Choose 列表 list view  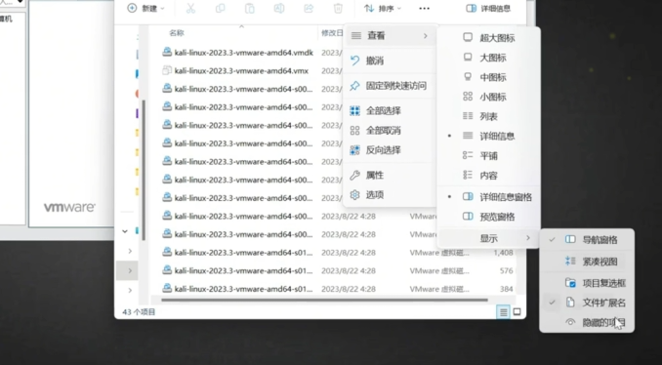pyautogui.click(x=489, y=116)
